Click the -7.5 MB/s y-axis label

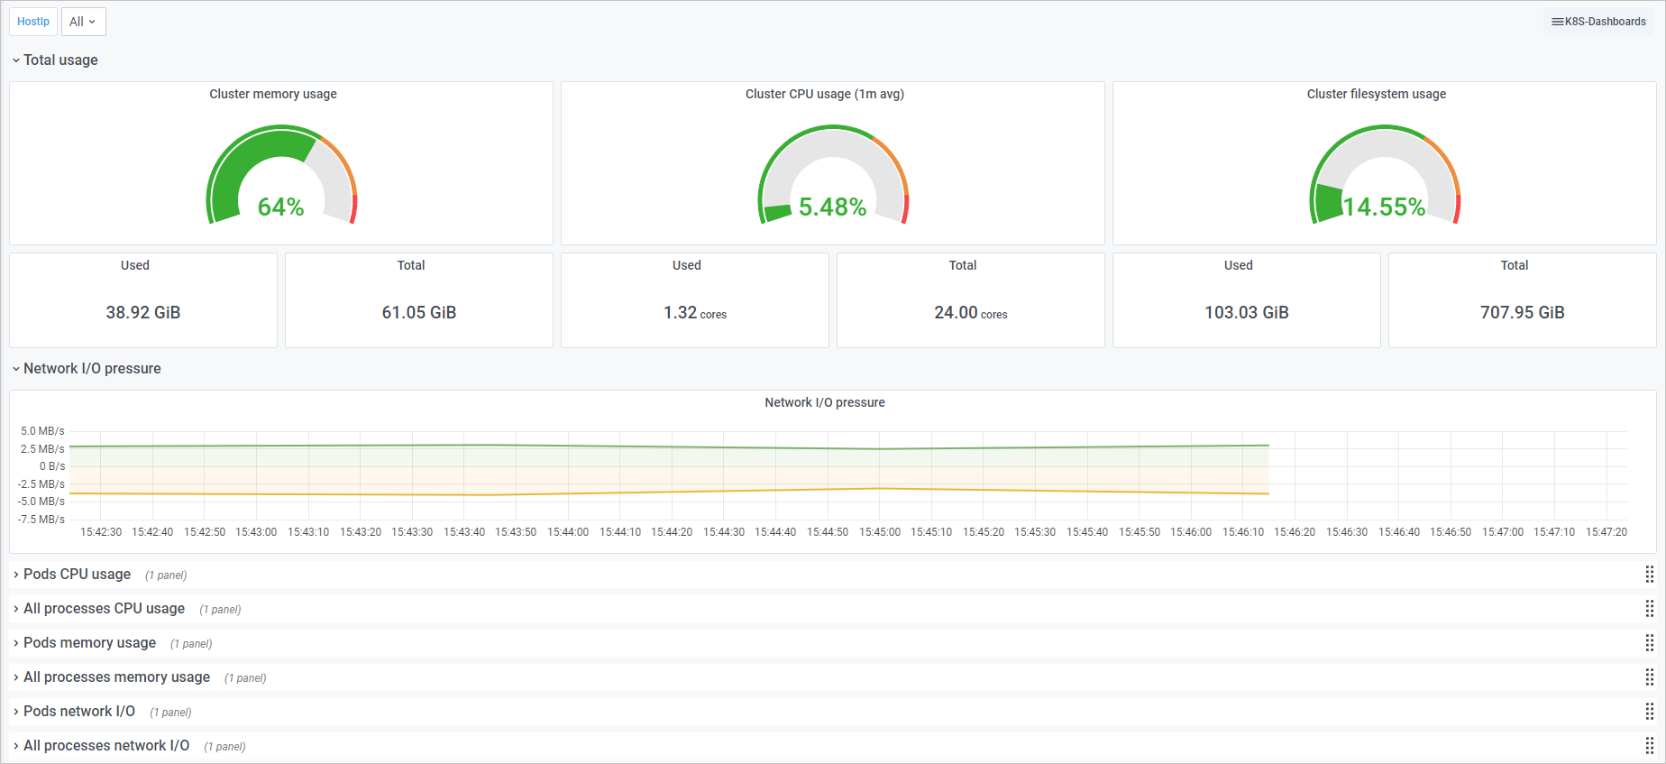[41, 520]
